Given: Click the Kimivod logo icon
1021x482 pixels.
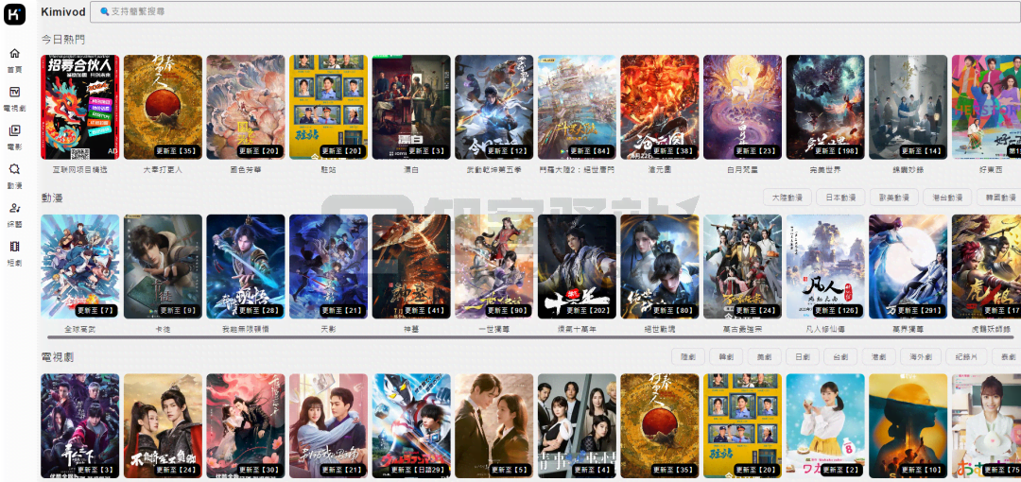Looking at the screenshot, I should pos(15,12).
